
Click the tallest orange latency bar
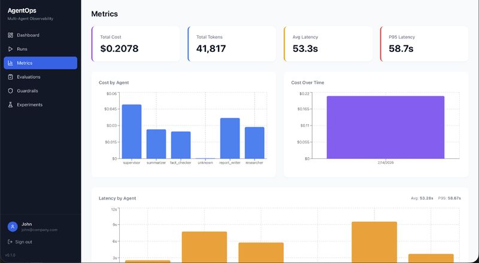[x=374, y=242]
